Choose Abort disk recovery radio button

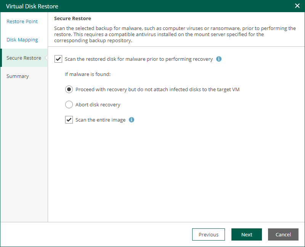point(69,104)
